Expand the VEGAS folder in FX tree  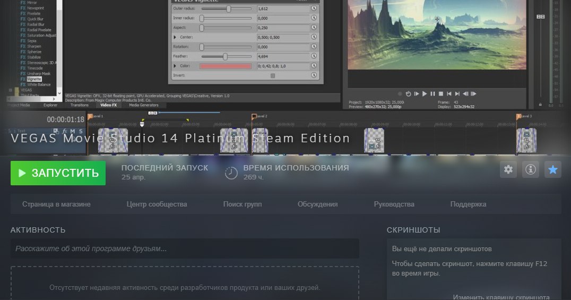click(x=10, y=90)
